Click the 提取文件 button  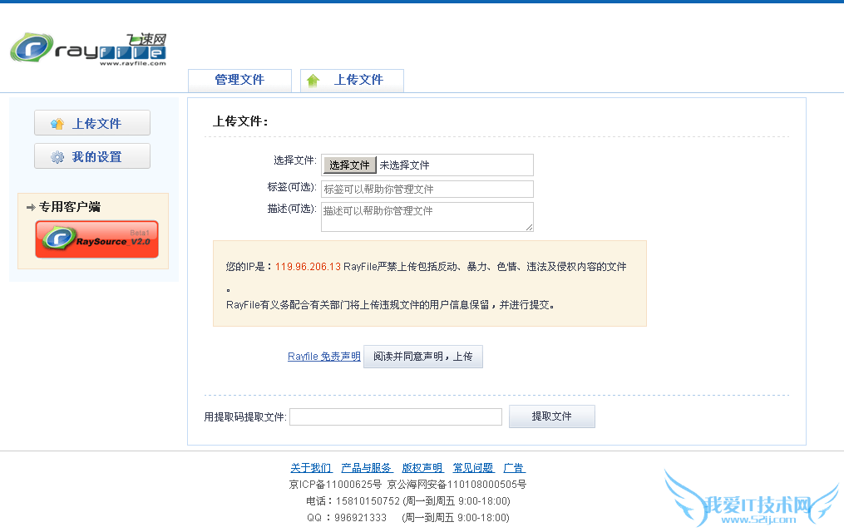552,416
